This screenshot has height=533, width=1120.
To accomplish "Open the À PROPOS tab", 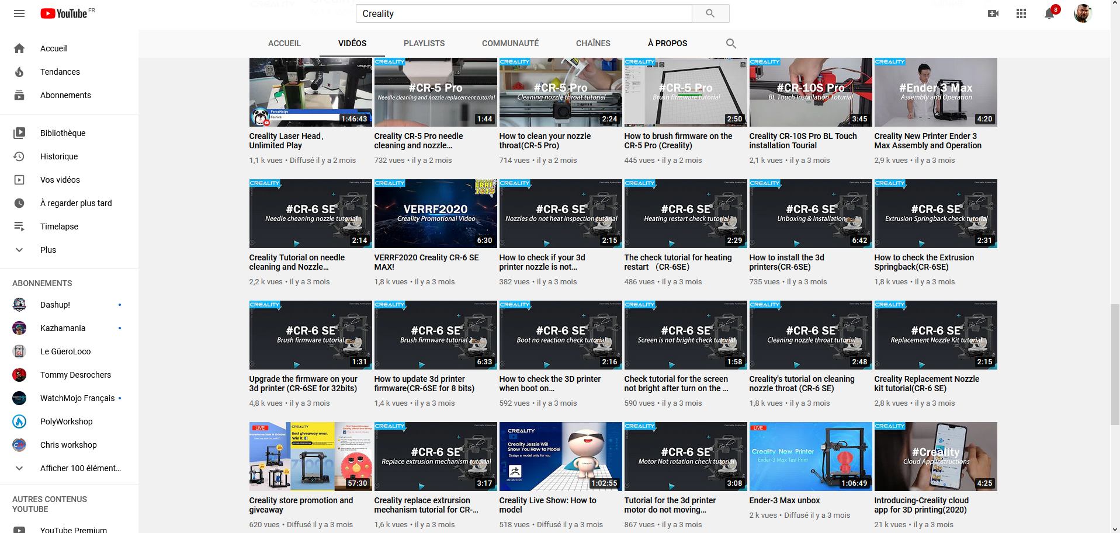I will 667,43.
